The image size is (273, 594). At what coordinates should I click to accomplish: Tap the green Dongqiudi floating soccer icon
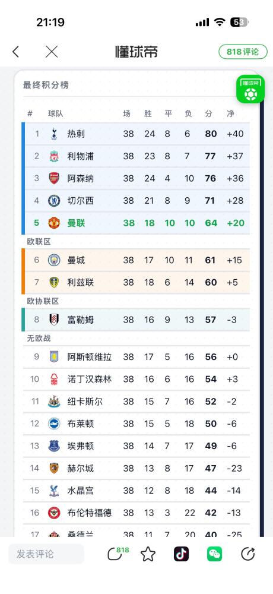pos(250,89)
